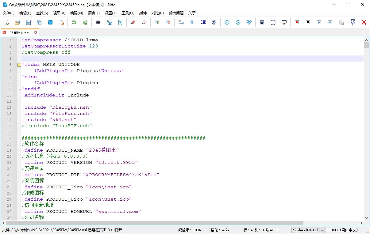Toggle word wrap toolbar icon
This screenshot has height=234, width=370.
(x=181, y=22)
